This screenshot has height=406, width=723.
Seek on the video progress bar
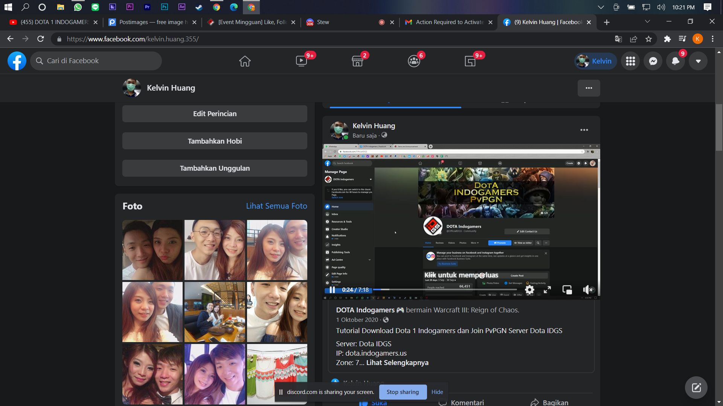444,289
